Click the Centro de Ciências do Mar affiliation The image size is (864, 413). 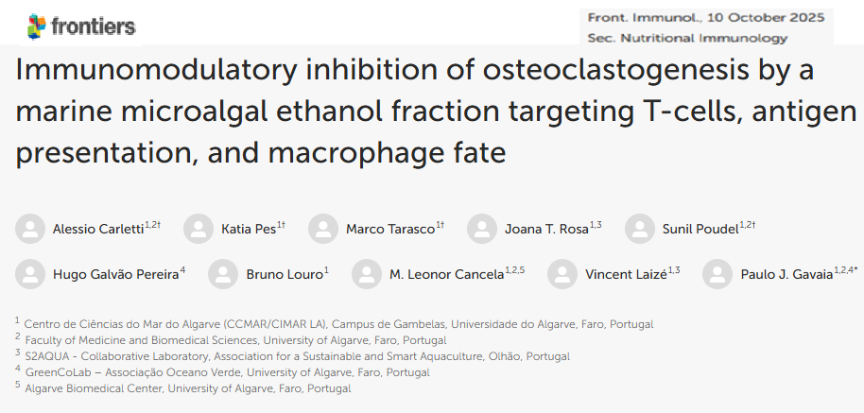pyautogui.click(x=337, y=324)
